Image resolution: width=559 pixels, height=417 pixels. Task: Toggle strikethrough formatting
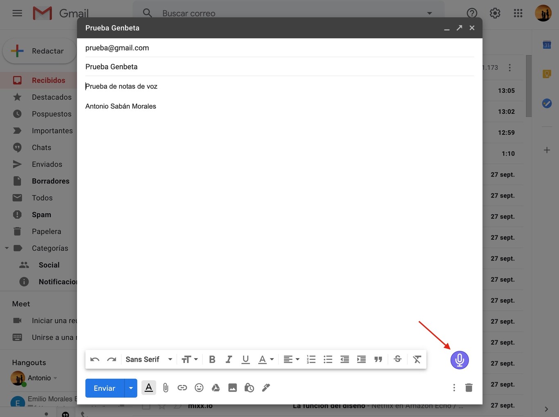point(397,359)
